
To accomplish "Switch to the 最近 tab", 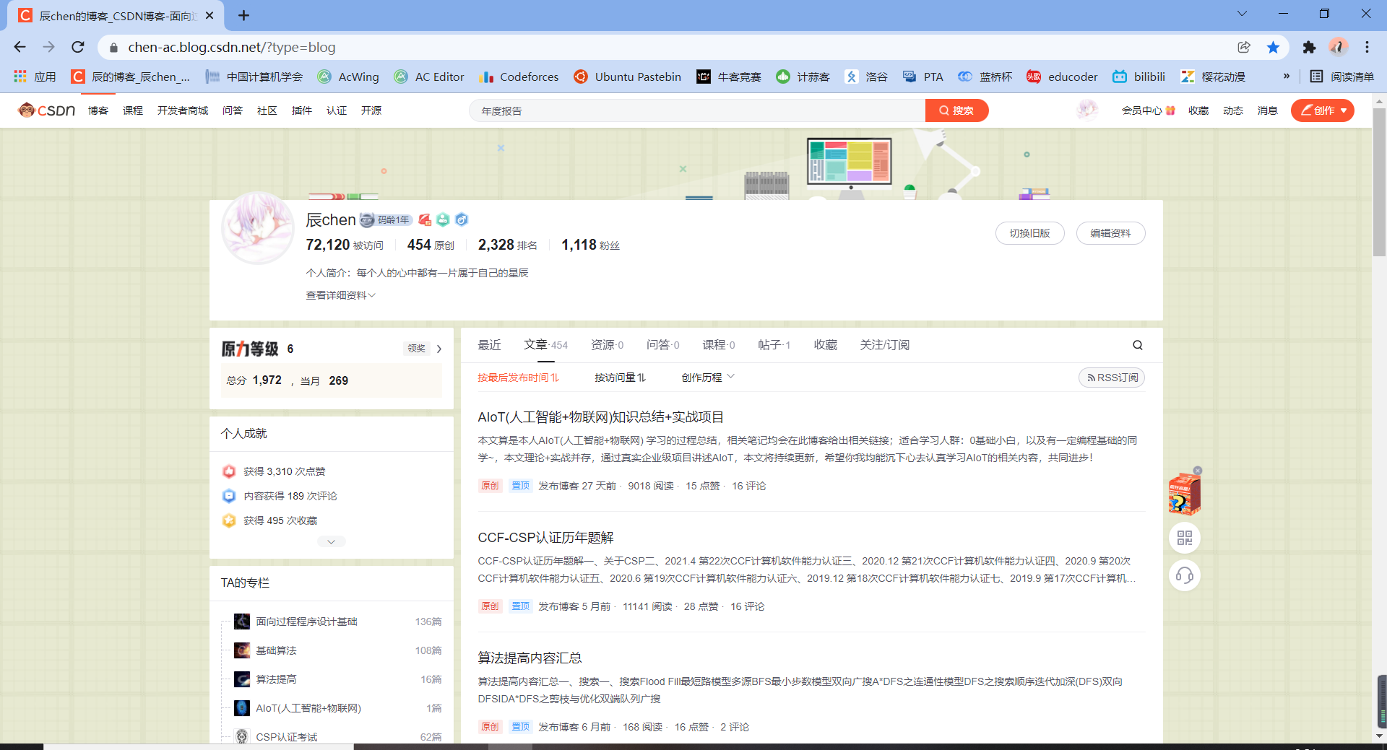I will coord(489,345).
